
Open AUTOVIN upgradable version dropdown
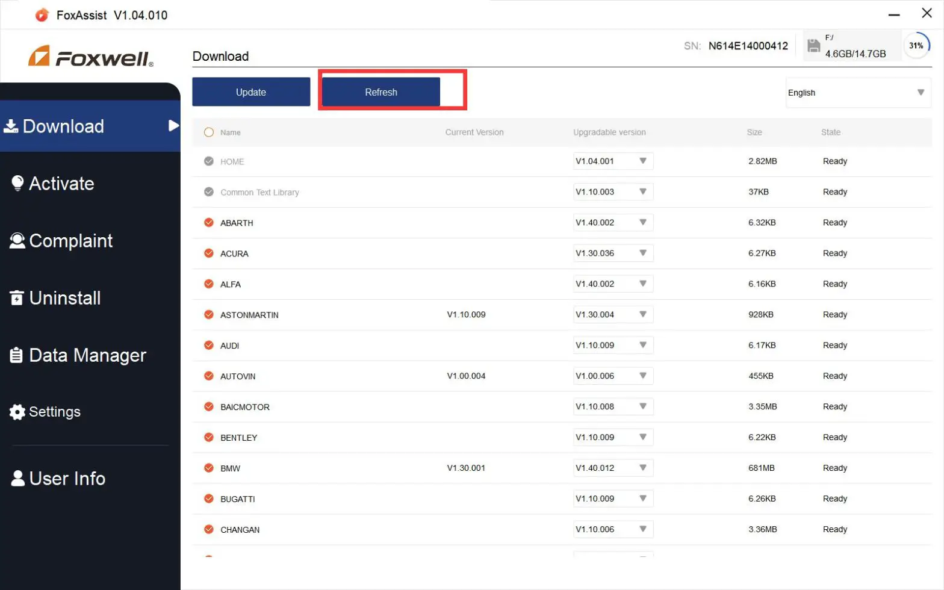click(613, 376)
